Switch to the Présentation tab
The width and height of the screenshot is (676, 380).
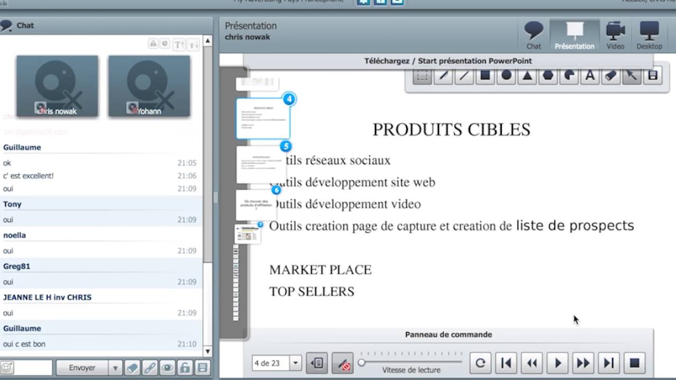(x=575, y=36)
